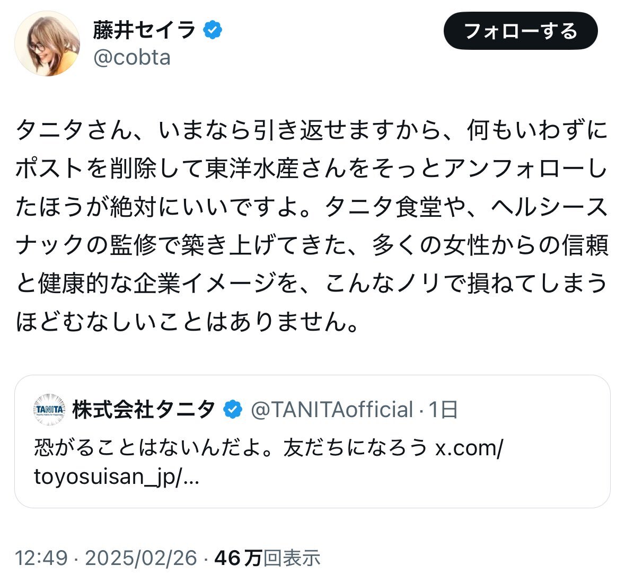Open the 株式会社タニタ account name

click(144, 409)
